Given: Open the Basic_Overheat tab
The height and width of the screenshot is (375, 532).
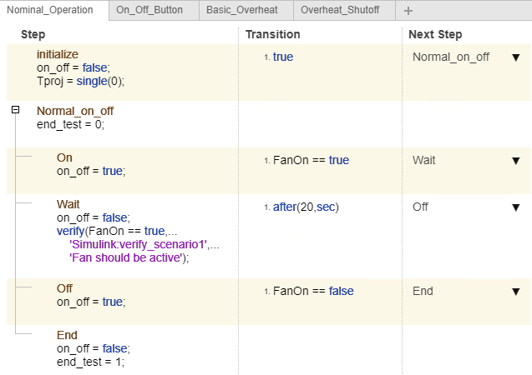Looking at the screenshot, I should (246, 10).
